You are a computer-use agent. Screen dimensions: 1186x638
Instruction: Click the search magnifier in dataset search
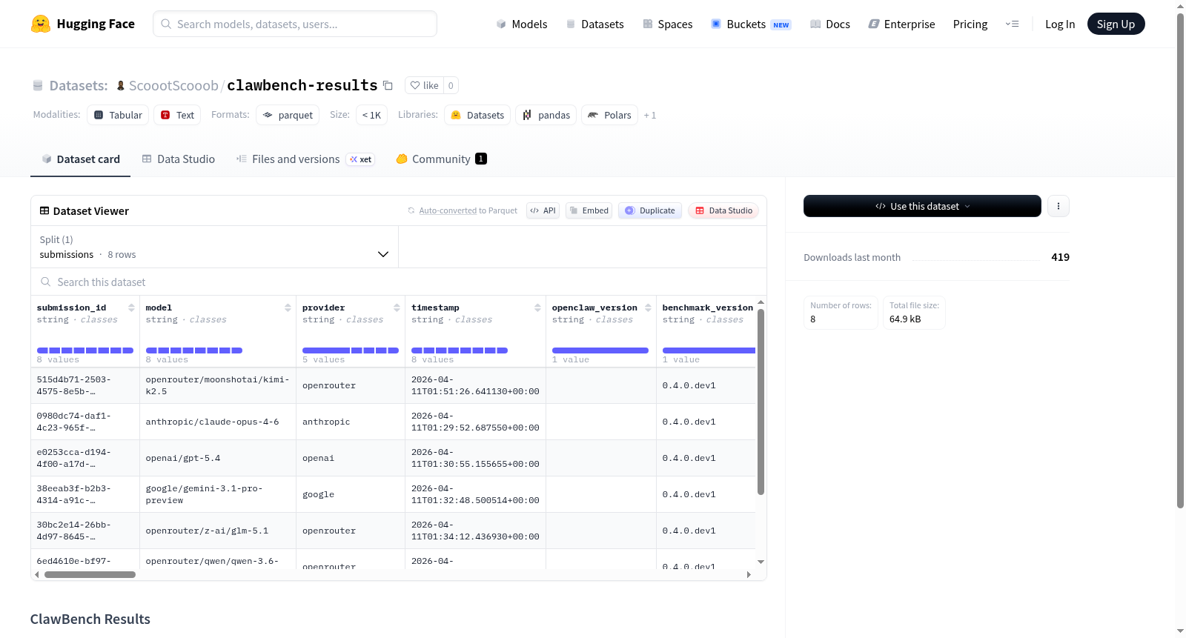[46, 282]
